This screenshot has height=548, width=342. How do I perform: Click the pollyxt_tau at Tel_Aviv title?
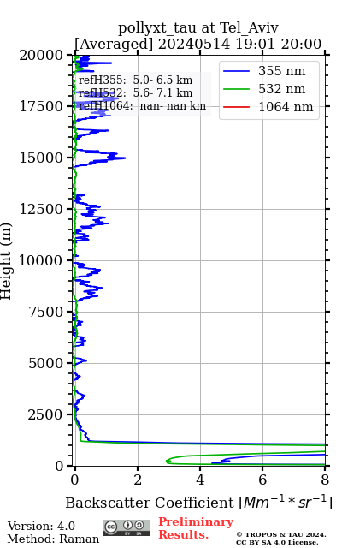198,27
